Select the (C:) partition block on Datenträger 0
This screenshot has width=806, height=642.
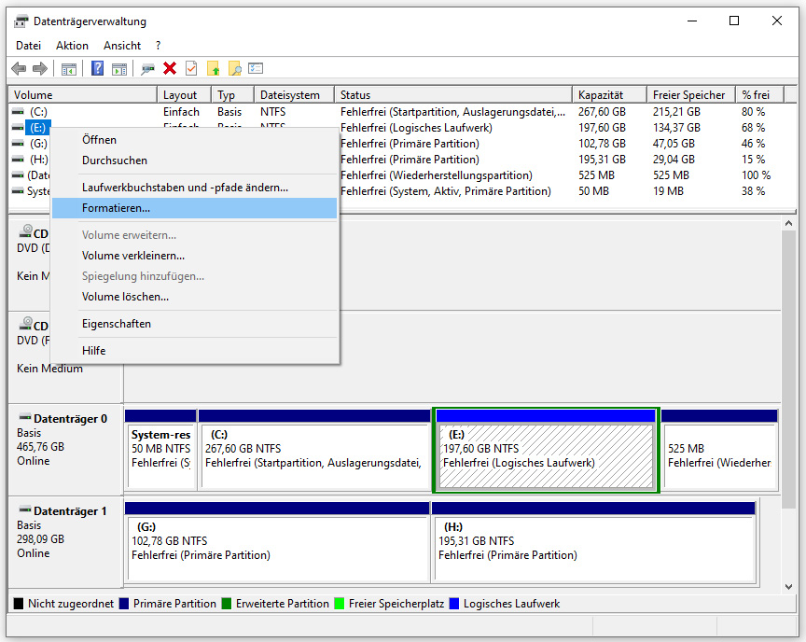[313, 455]
